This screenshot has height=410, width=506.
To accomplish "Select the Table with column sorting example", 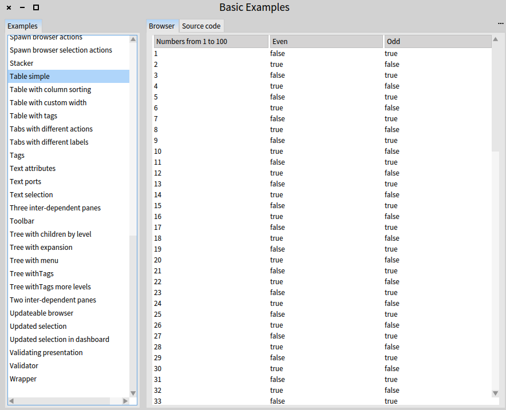I will pyautogui.click(x=50, y=89).
